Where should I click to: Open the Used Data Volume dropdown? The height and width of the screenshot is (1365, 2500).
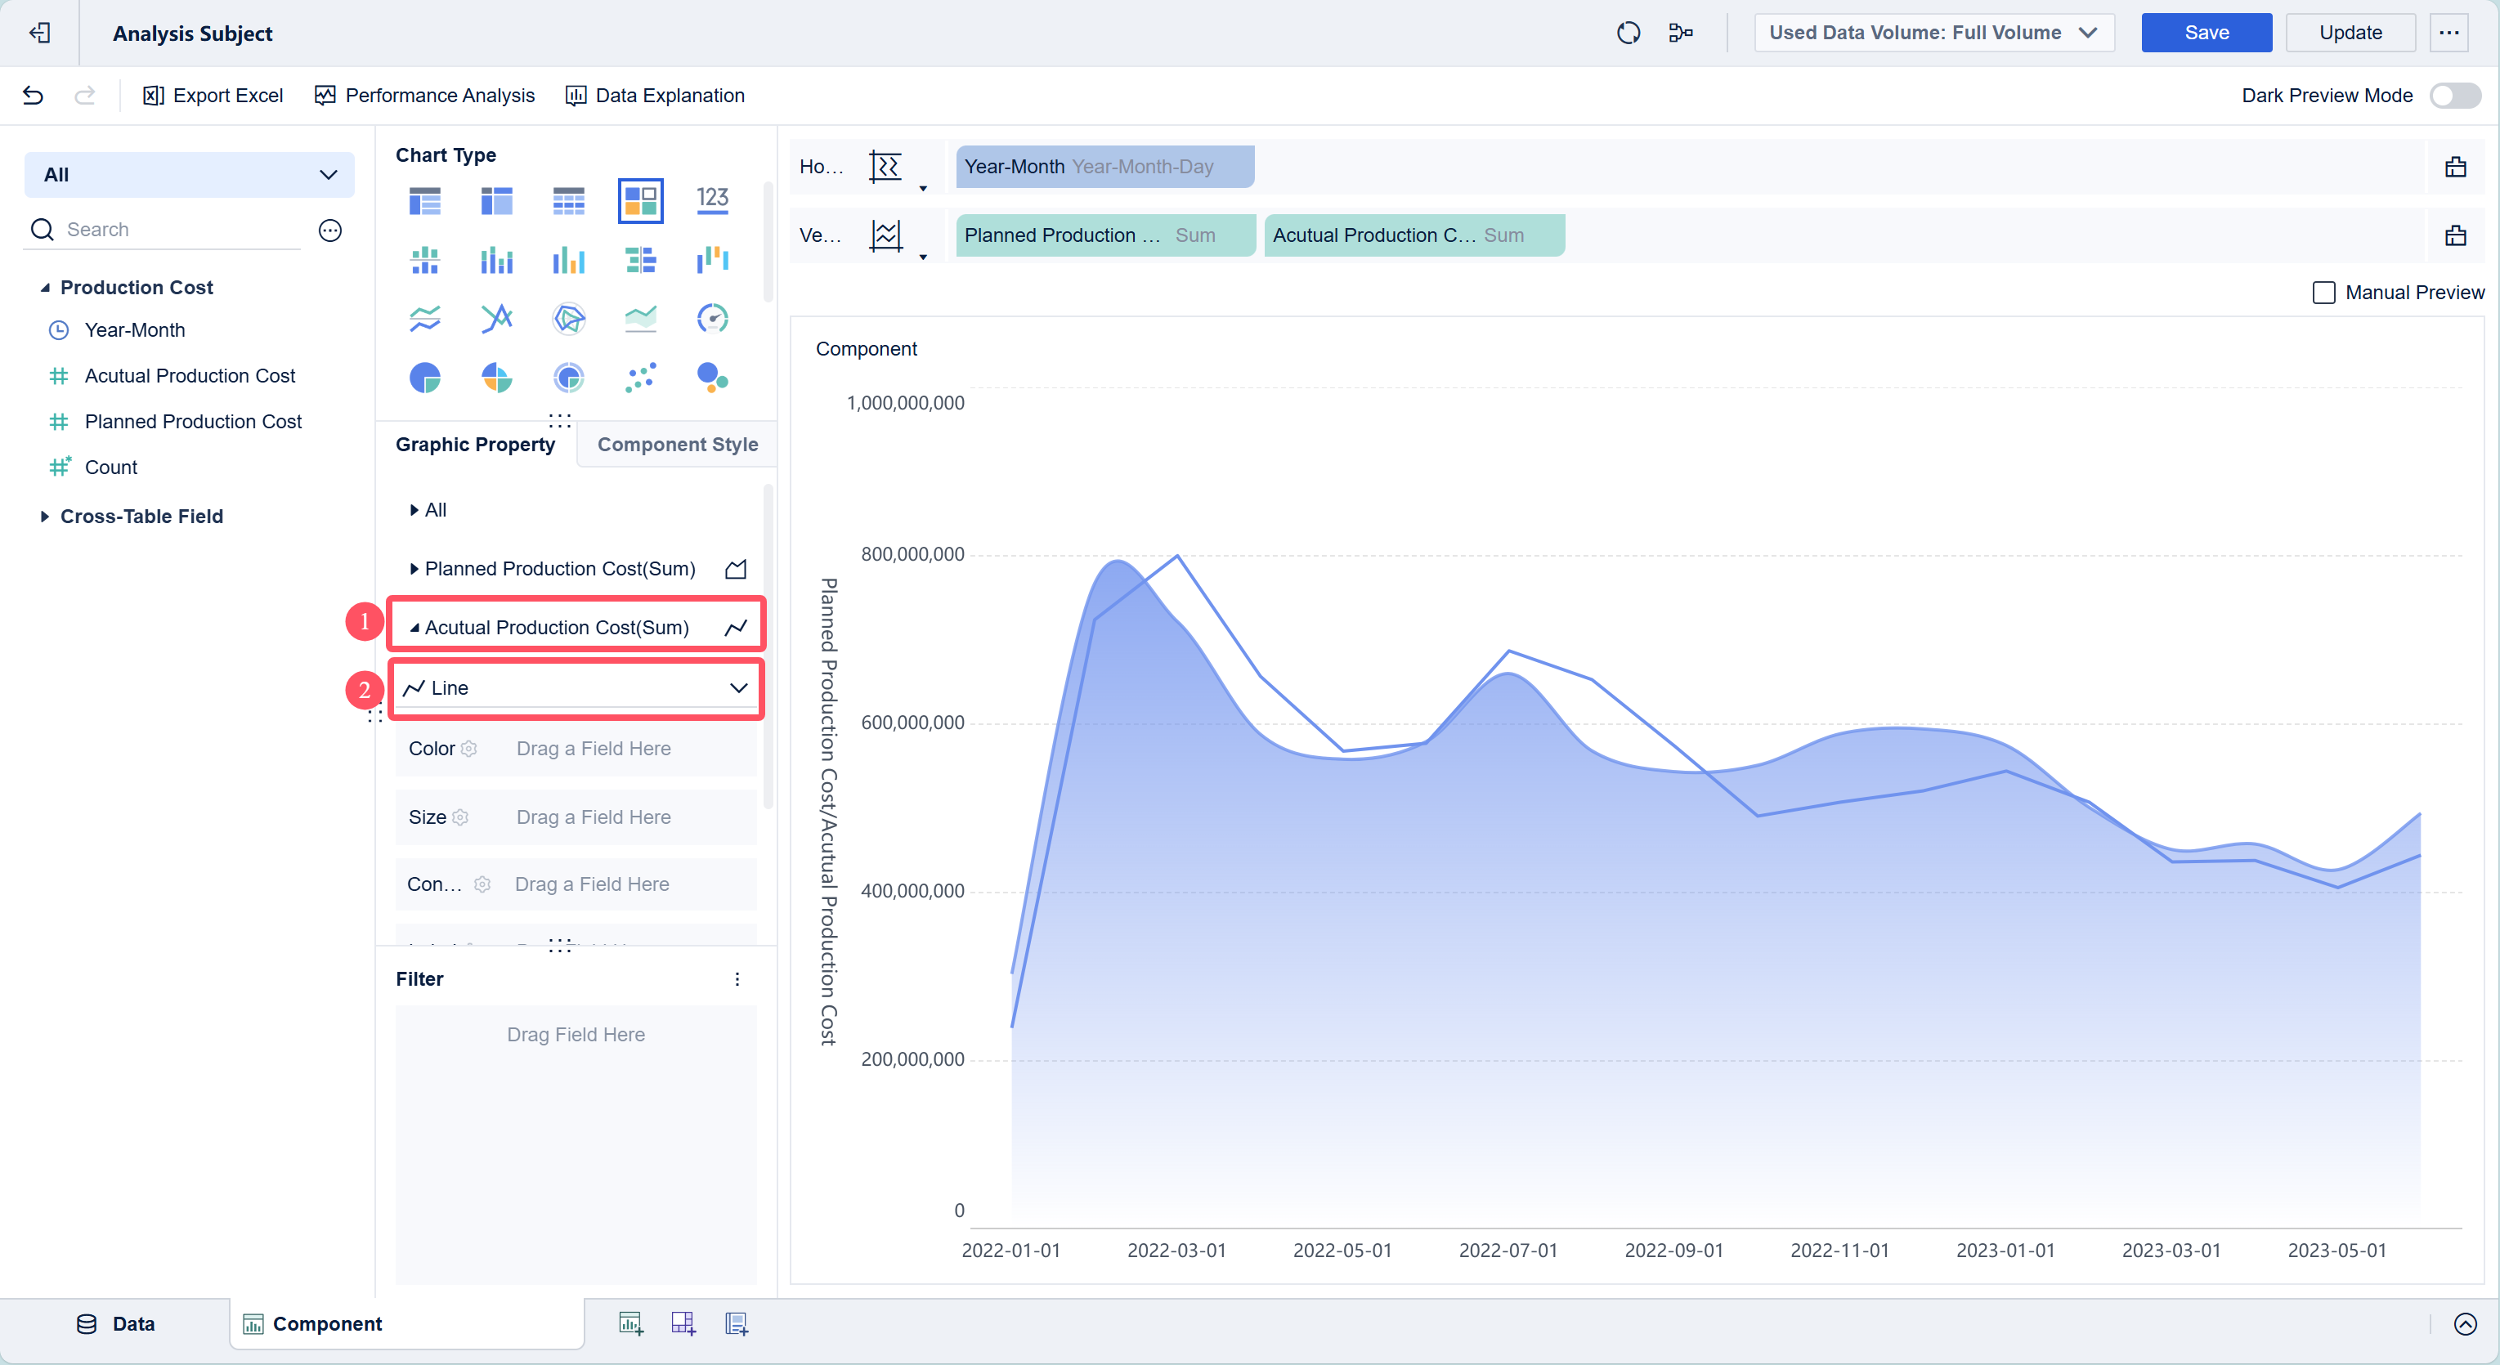1933,33
